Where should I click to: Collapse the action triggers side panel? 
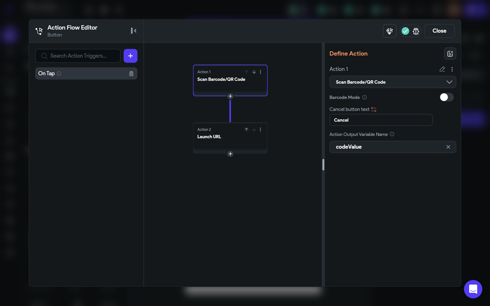[133, 31]
